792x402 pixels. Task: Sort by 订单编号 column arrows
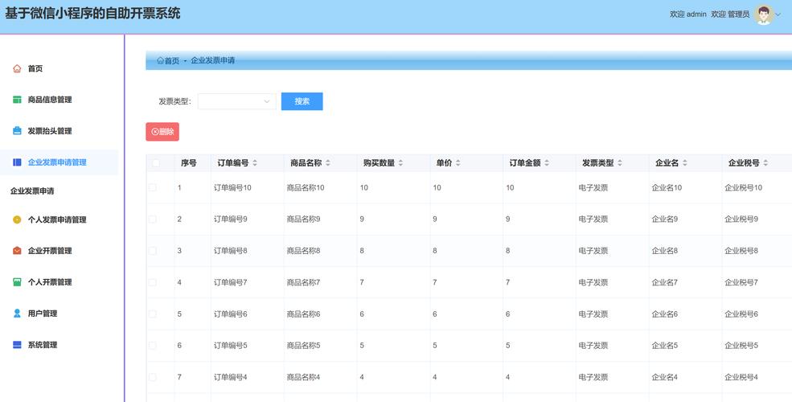point(255,162)
